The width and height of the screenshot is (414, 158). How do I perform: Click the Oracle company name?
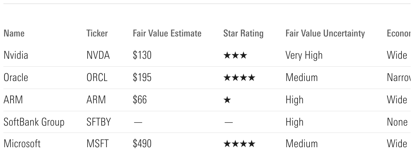pos(16,78)
